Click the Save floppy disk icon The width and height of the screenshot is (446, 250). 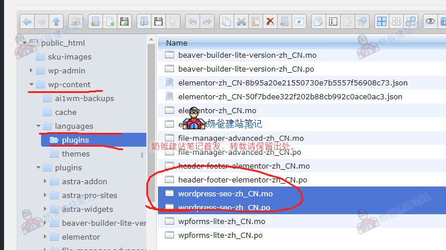pos(159,22)
